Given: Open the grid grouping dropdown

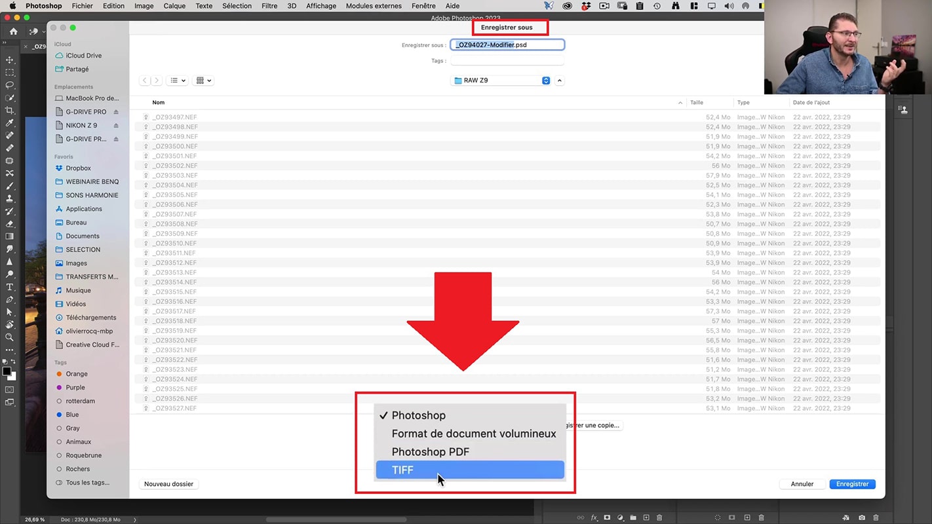Looking at the screenshot, I should [204, 81].
